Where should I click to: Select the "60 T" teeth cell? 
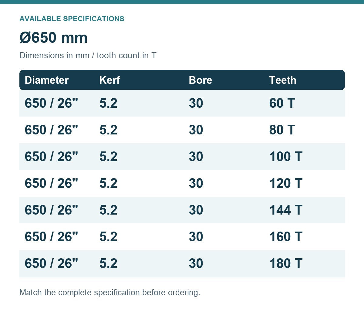(x=282, y=103)
